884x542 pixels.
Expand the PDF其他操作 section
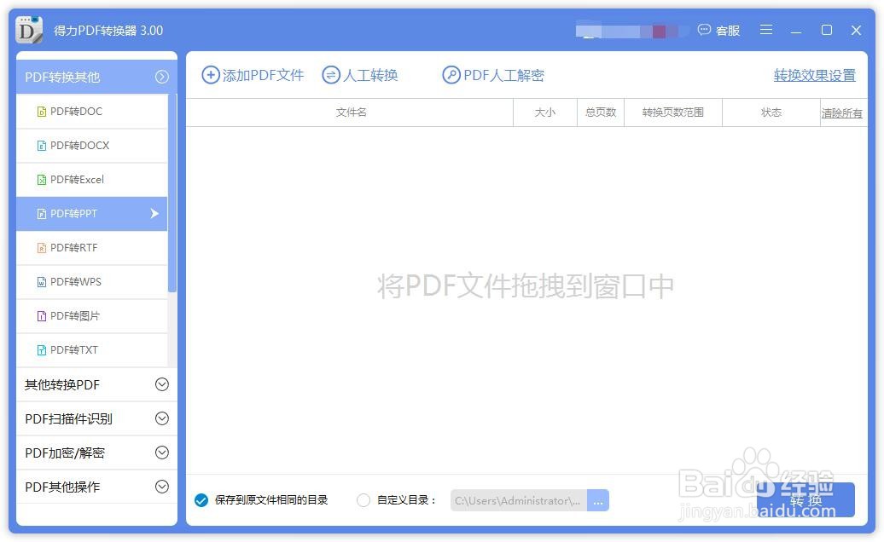[x=162, y=487]
